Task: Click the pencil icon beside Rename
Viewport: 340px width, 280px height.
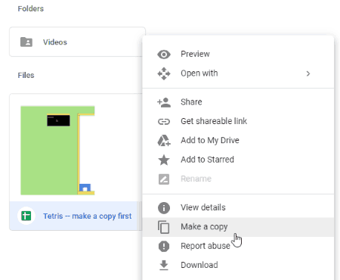Action: (164, 179)
